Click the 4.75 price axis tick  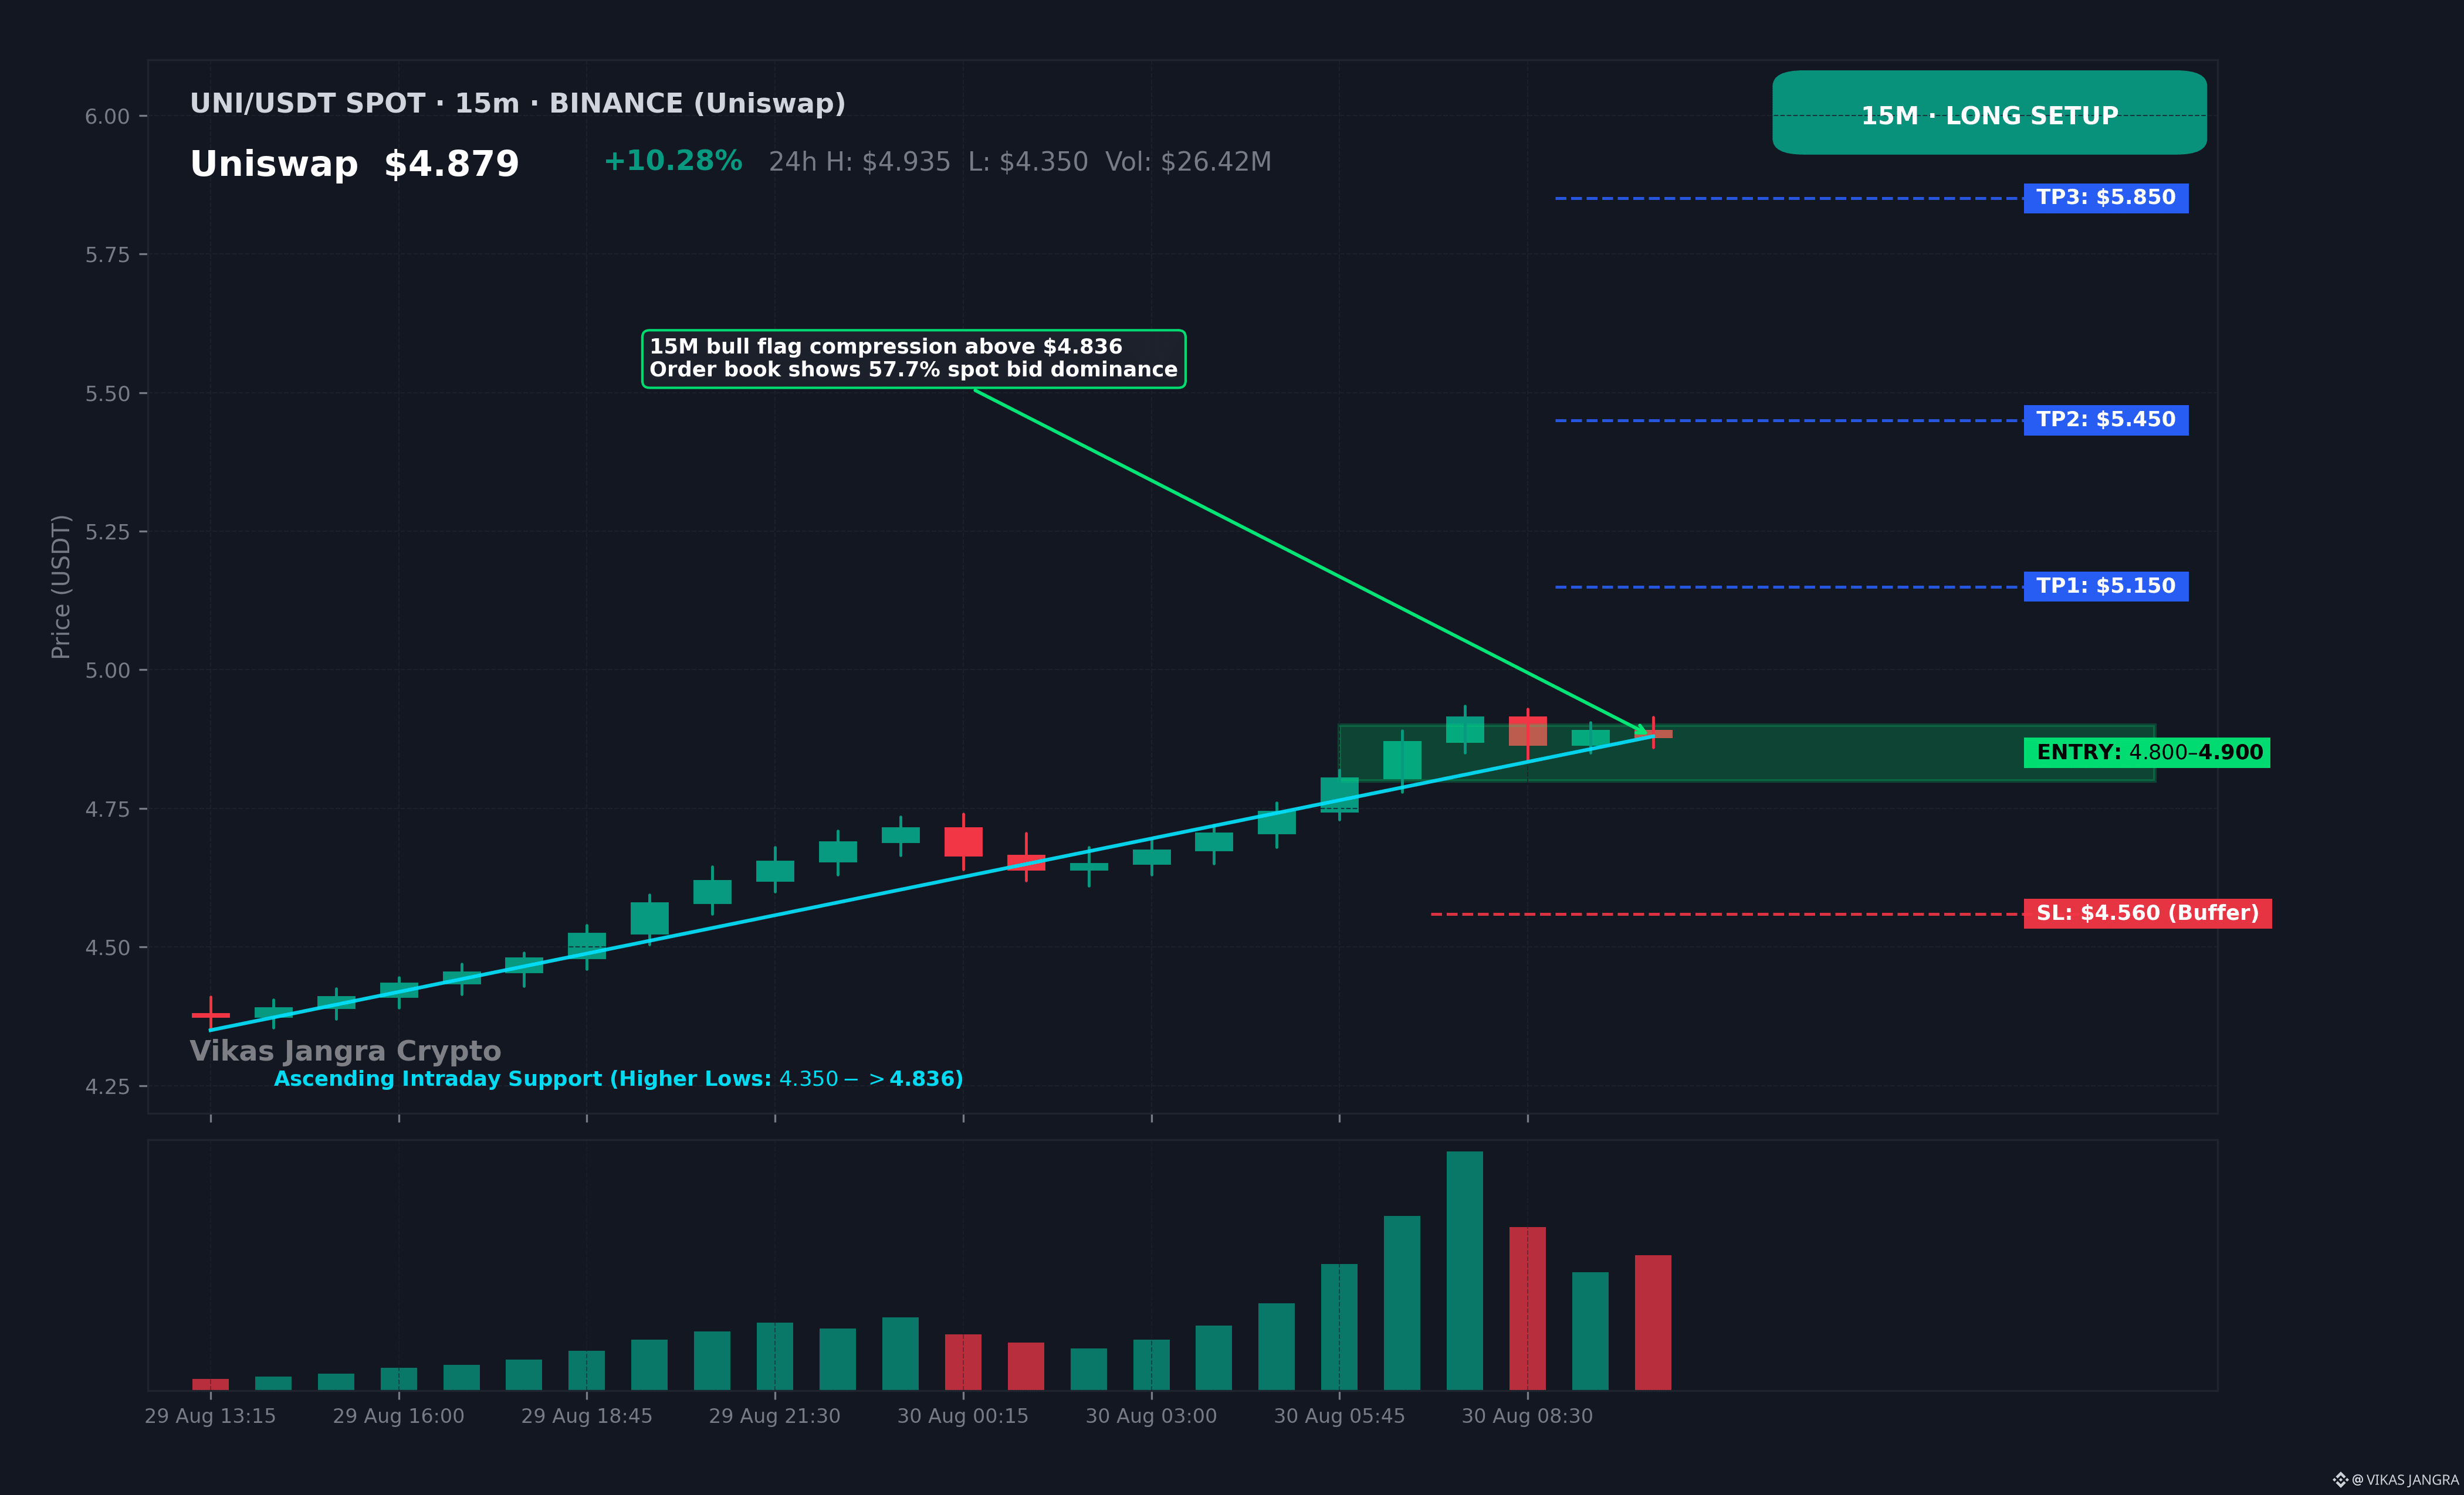coord(107,810)
